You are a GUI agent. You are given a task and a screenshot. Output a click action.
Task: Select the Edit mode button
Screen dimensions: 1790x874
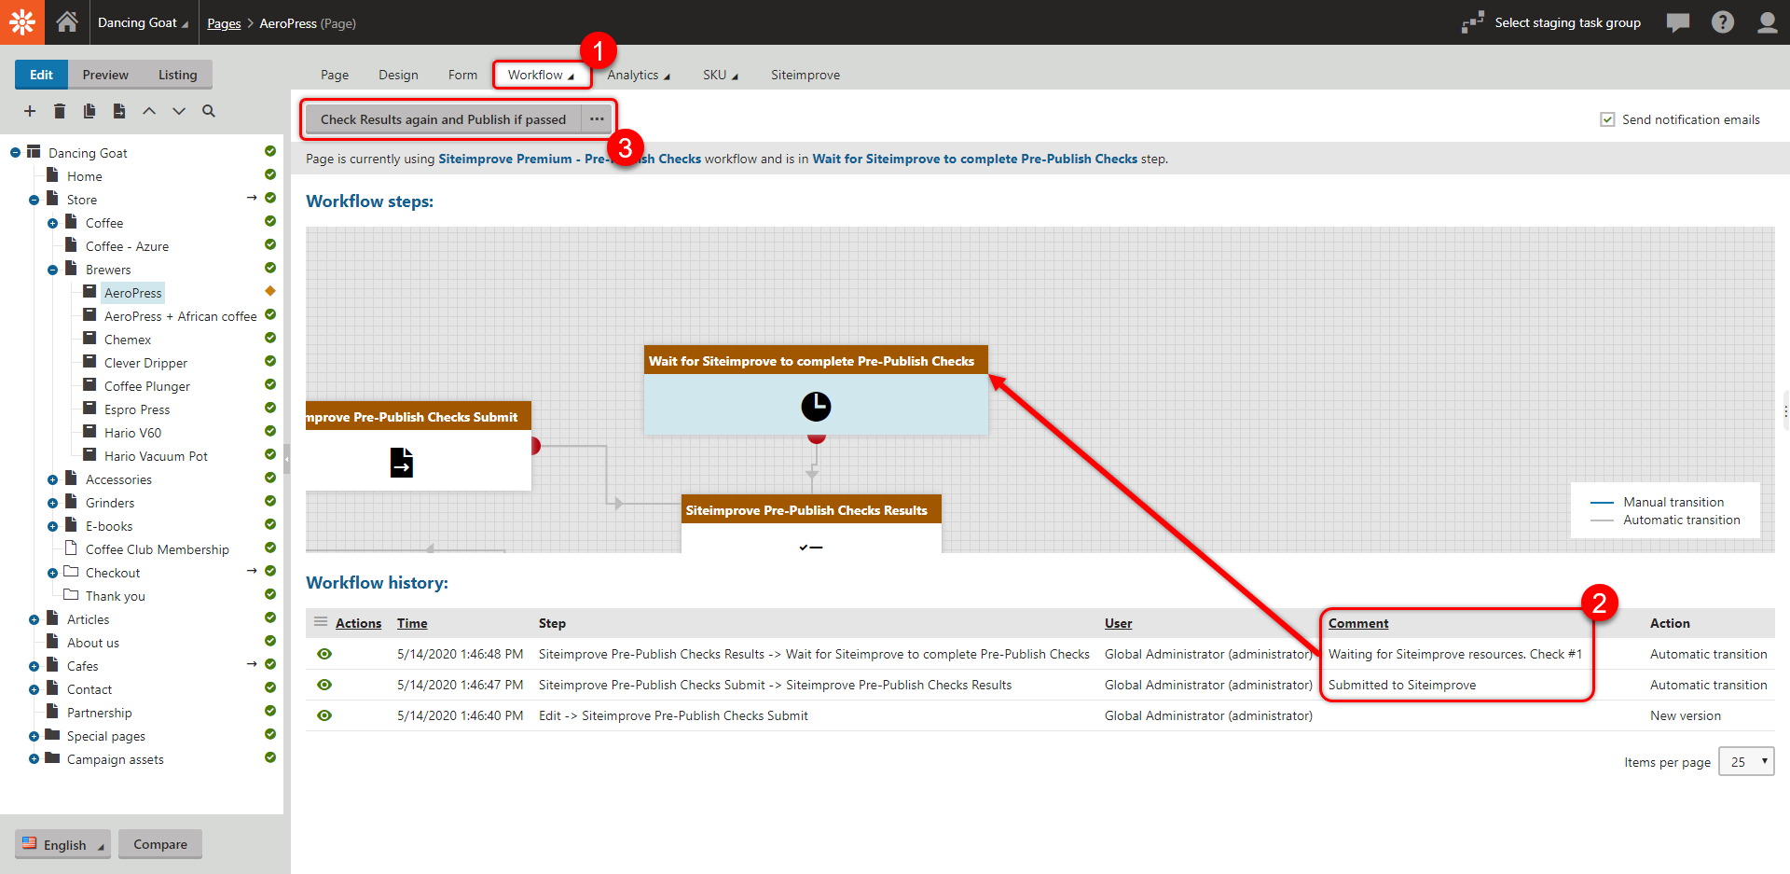[41, 75]
